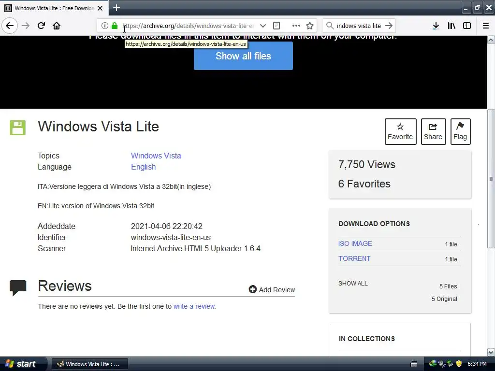Screen dimensions: 495x371
Task: Favorite this item
Action: pyautogui.click(x=400, y=131)
